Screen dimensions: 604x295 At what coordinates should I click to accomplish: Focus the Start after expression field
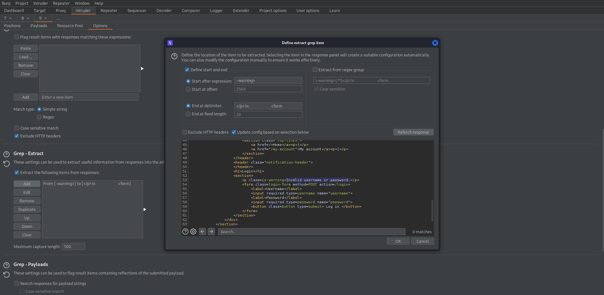point(268,80)
